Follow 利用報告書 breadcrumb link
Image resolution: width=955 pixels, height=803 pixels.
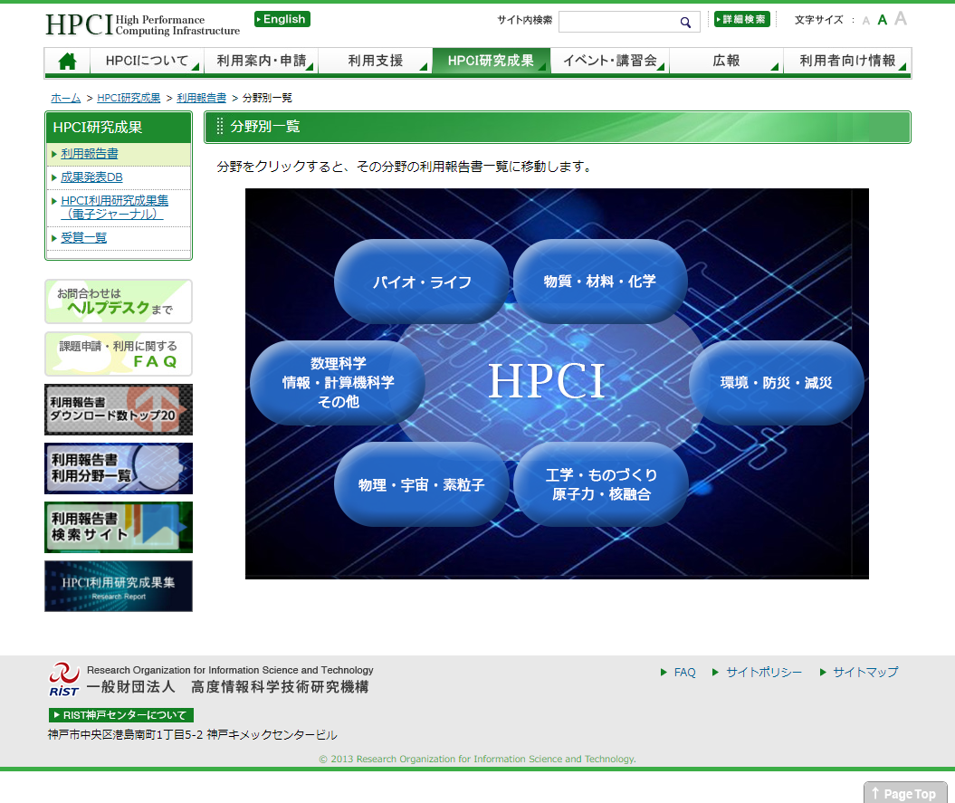[202, 98]
